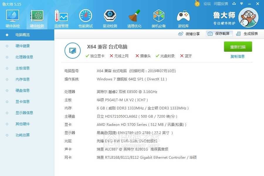Click 电脑型号 value with scan date 2019年07月10日

(x=136, y=71)
